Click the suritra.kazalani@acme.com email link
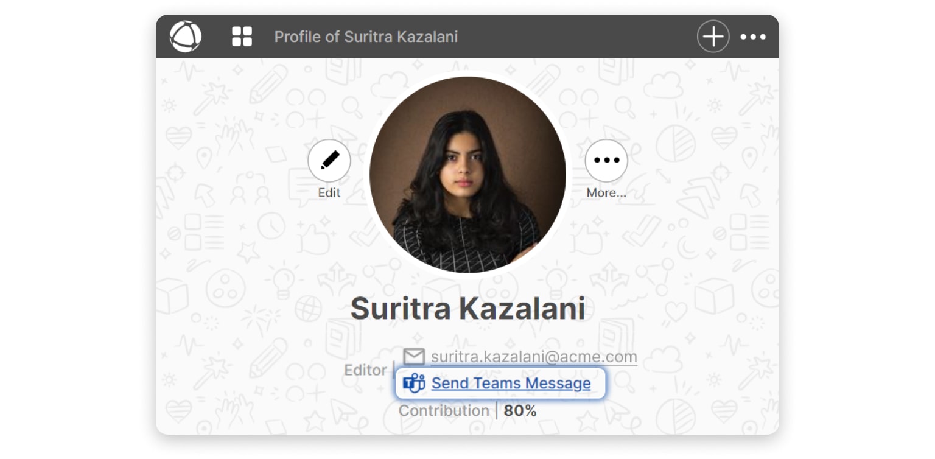Viewport: 935px width, 459px height. point(534,357)
